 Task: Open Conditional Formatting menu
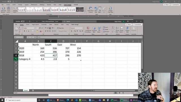coord(88,30)
